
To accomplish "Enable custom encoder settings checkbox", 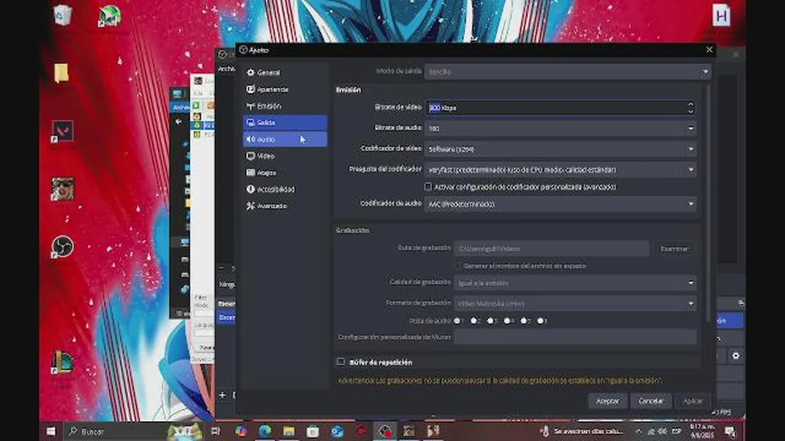I will point(428,187).
